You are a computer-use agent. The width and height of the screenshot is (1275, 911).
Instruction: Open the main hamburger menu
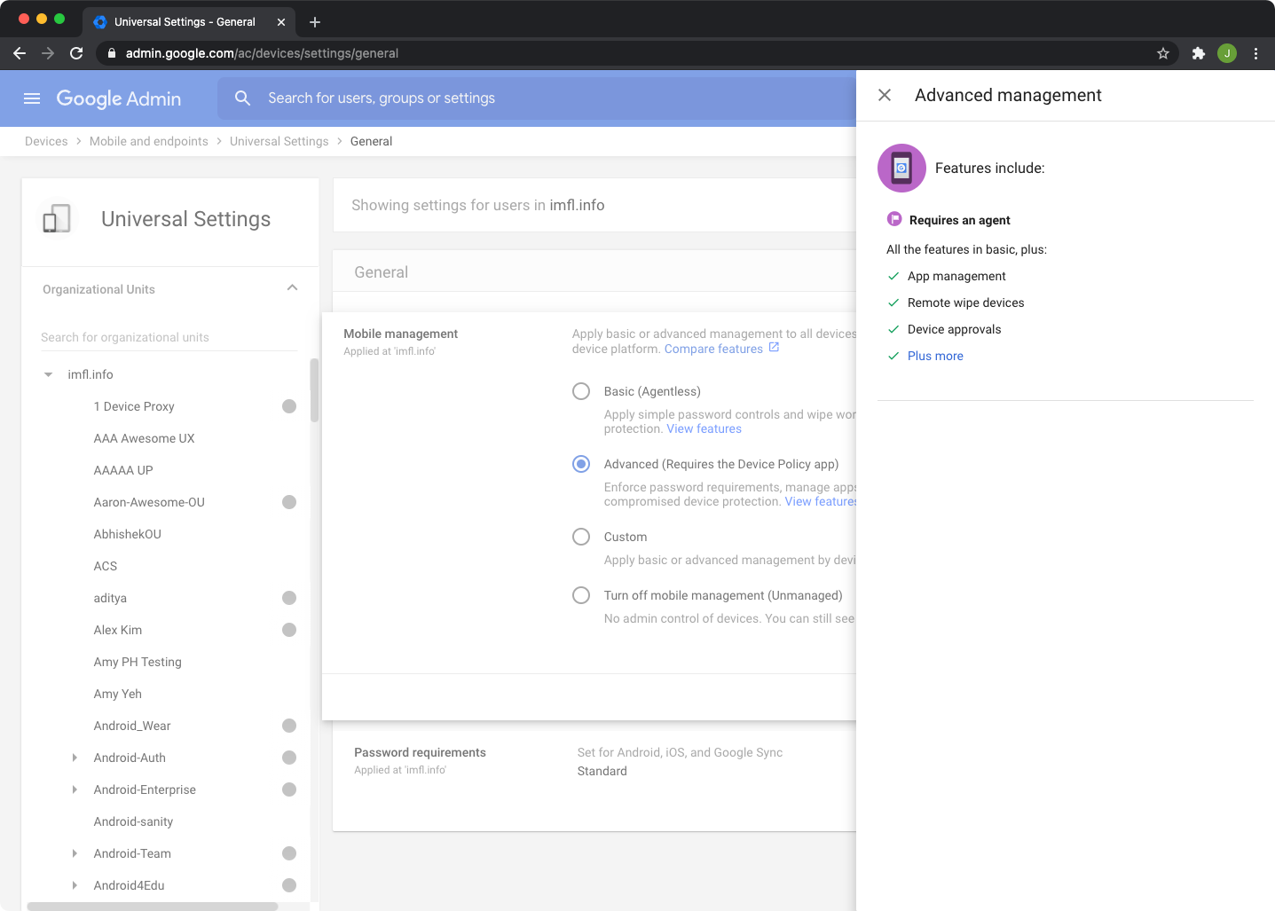(x=32, y=98)
